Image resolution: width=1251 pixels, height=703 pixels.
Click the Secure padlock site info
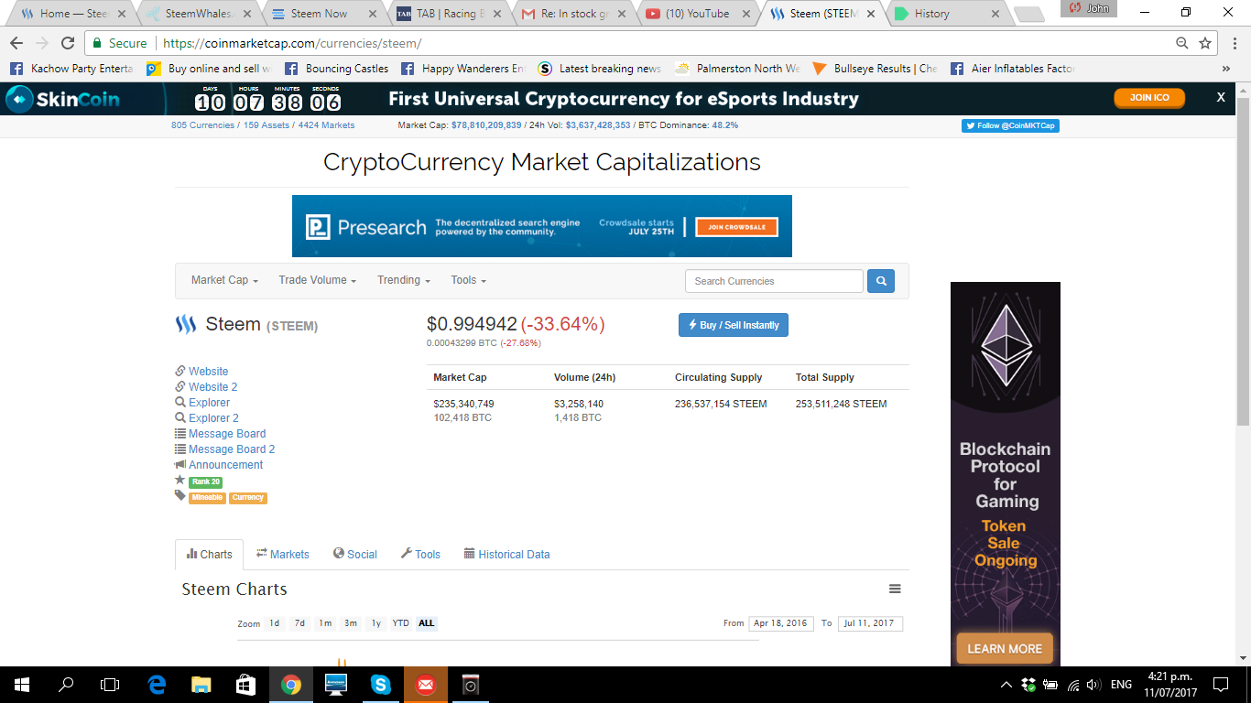[120, 43]
